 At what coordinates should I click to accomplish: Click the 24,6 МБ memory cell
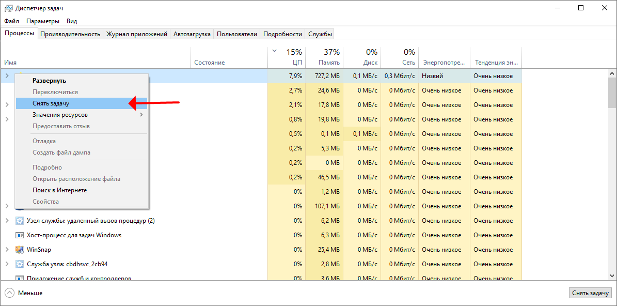(324, 90)
